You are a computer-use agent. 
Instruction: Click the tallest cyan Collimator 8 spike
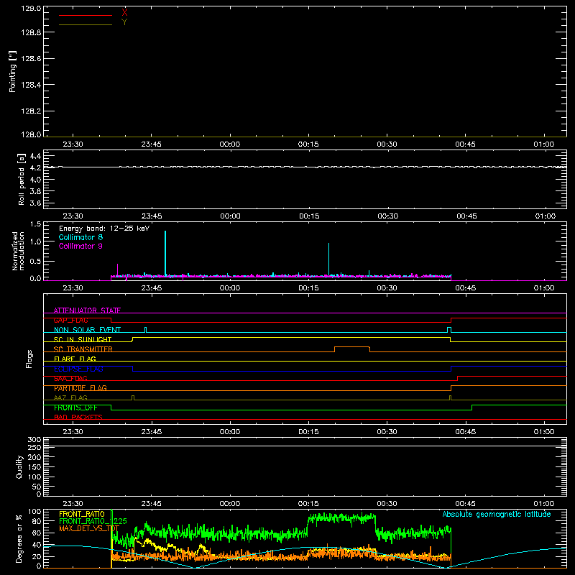pos(165,253)
